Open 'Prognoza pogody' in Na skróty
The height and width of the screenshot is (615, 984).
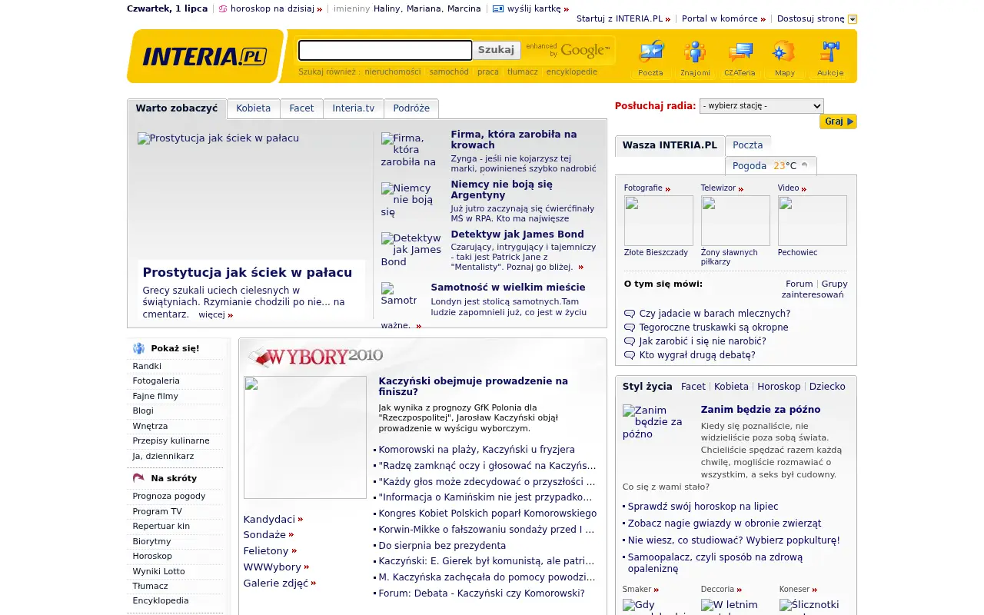point(169,496)
